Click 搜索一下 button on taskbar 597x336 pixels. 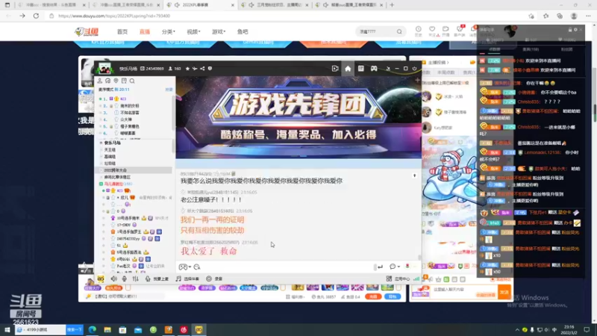click(74, 329)
